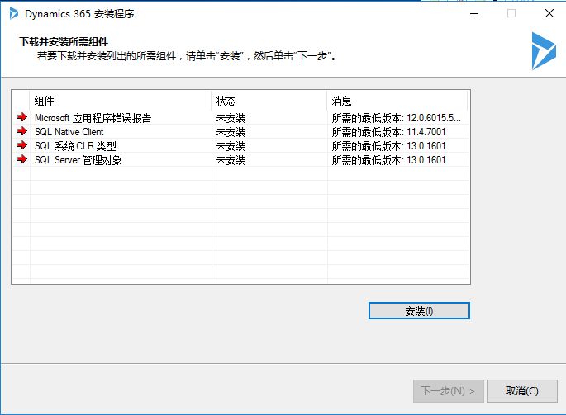Select the SQL Server 管理对象 component
The image size is (566, 415).
(x=240, y=160)
